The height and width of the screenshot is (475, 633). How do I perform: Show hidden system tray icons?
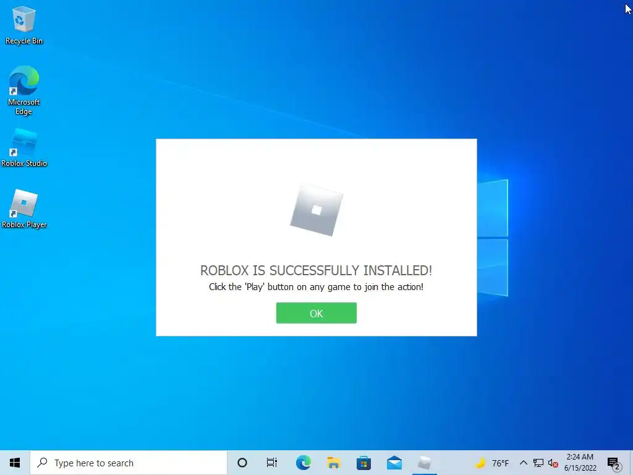click(x=523, y=463)
